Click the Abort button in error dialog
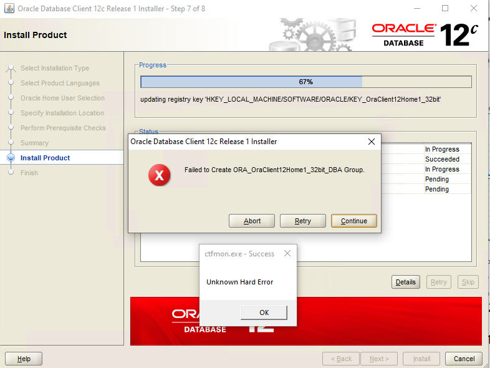Image resolution: width=490 pixels, height=368 pixels. [x=252, y=221]
